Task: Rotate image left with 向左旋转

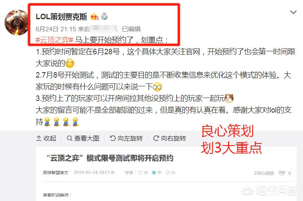Action: click(x=126, y=138)
